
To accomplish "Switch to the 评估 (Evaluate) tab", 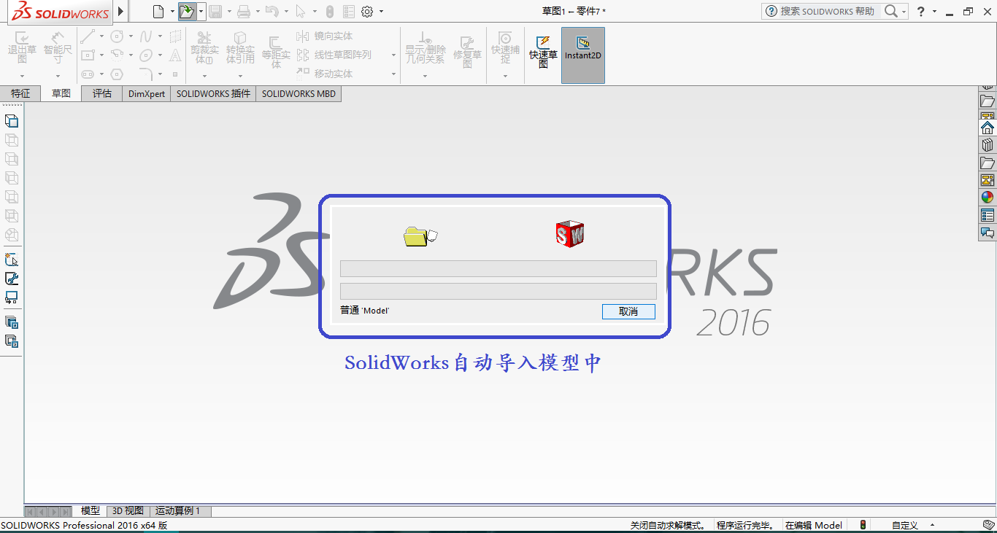I will (x=102, y=93).
